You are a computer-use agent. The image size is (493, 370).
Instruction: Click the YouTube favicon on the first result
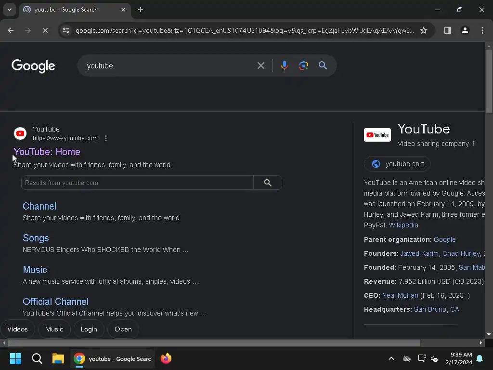20,133
